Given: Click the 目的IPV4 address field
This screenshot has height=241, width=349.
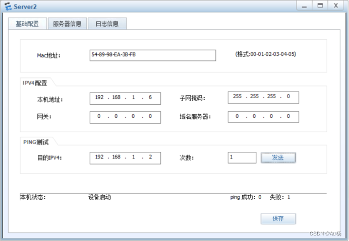Looking at the screenshot, I should point(125,158).
